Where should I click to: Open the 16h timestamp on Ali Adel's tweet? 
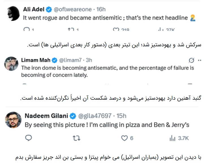click(101, 9)
